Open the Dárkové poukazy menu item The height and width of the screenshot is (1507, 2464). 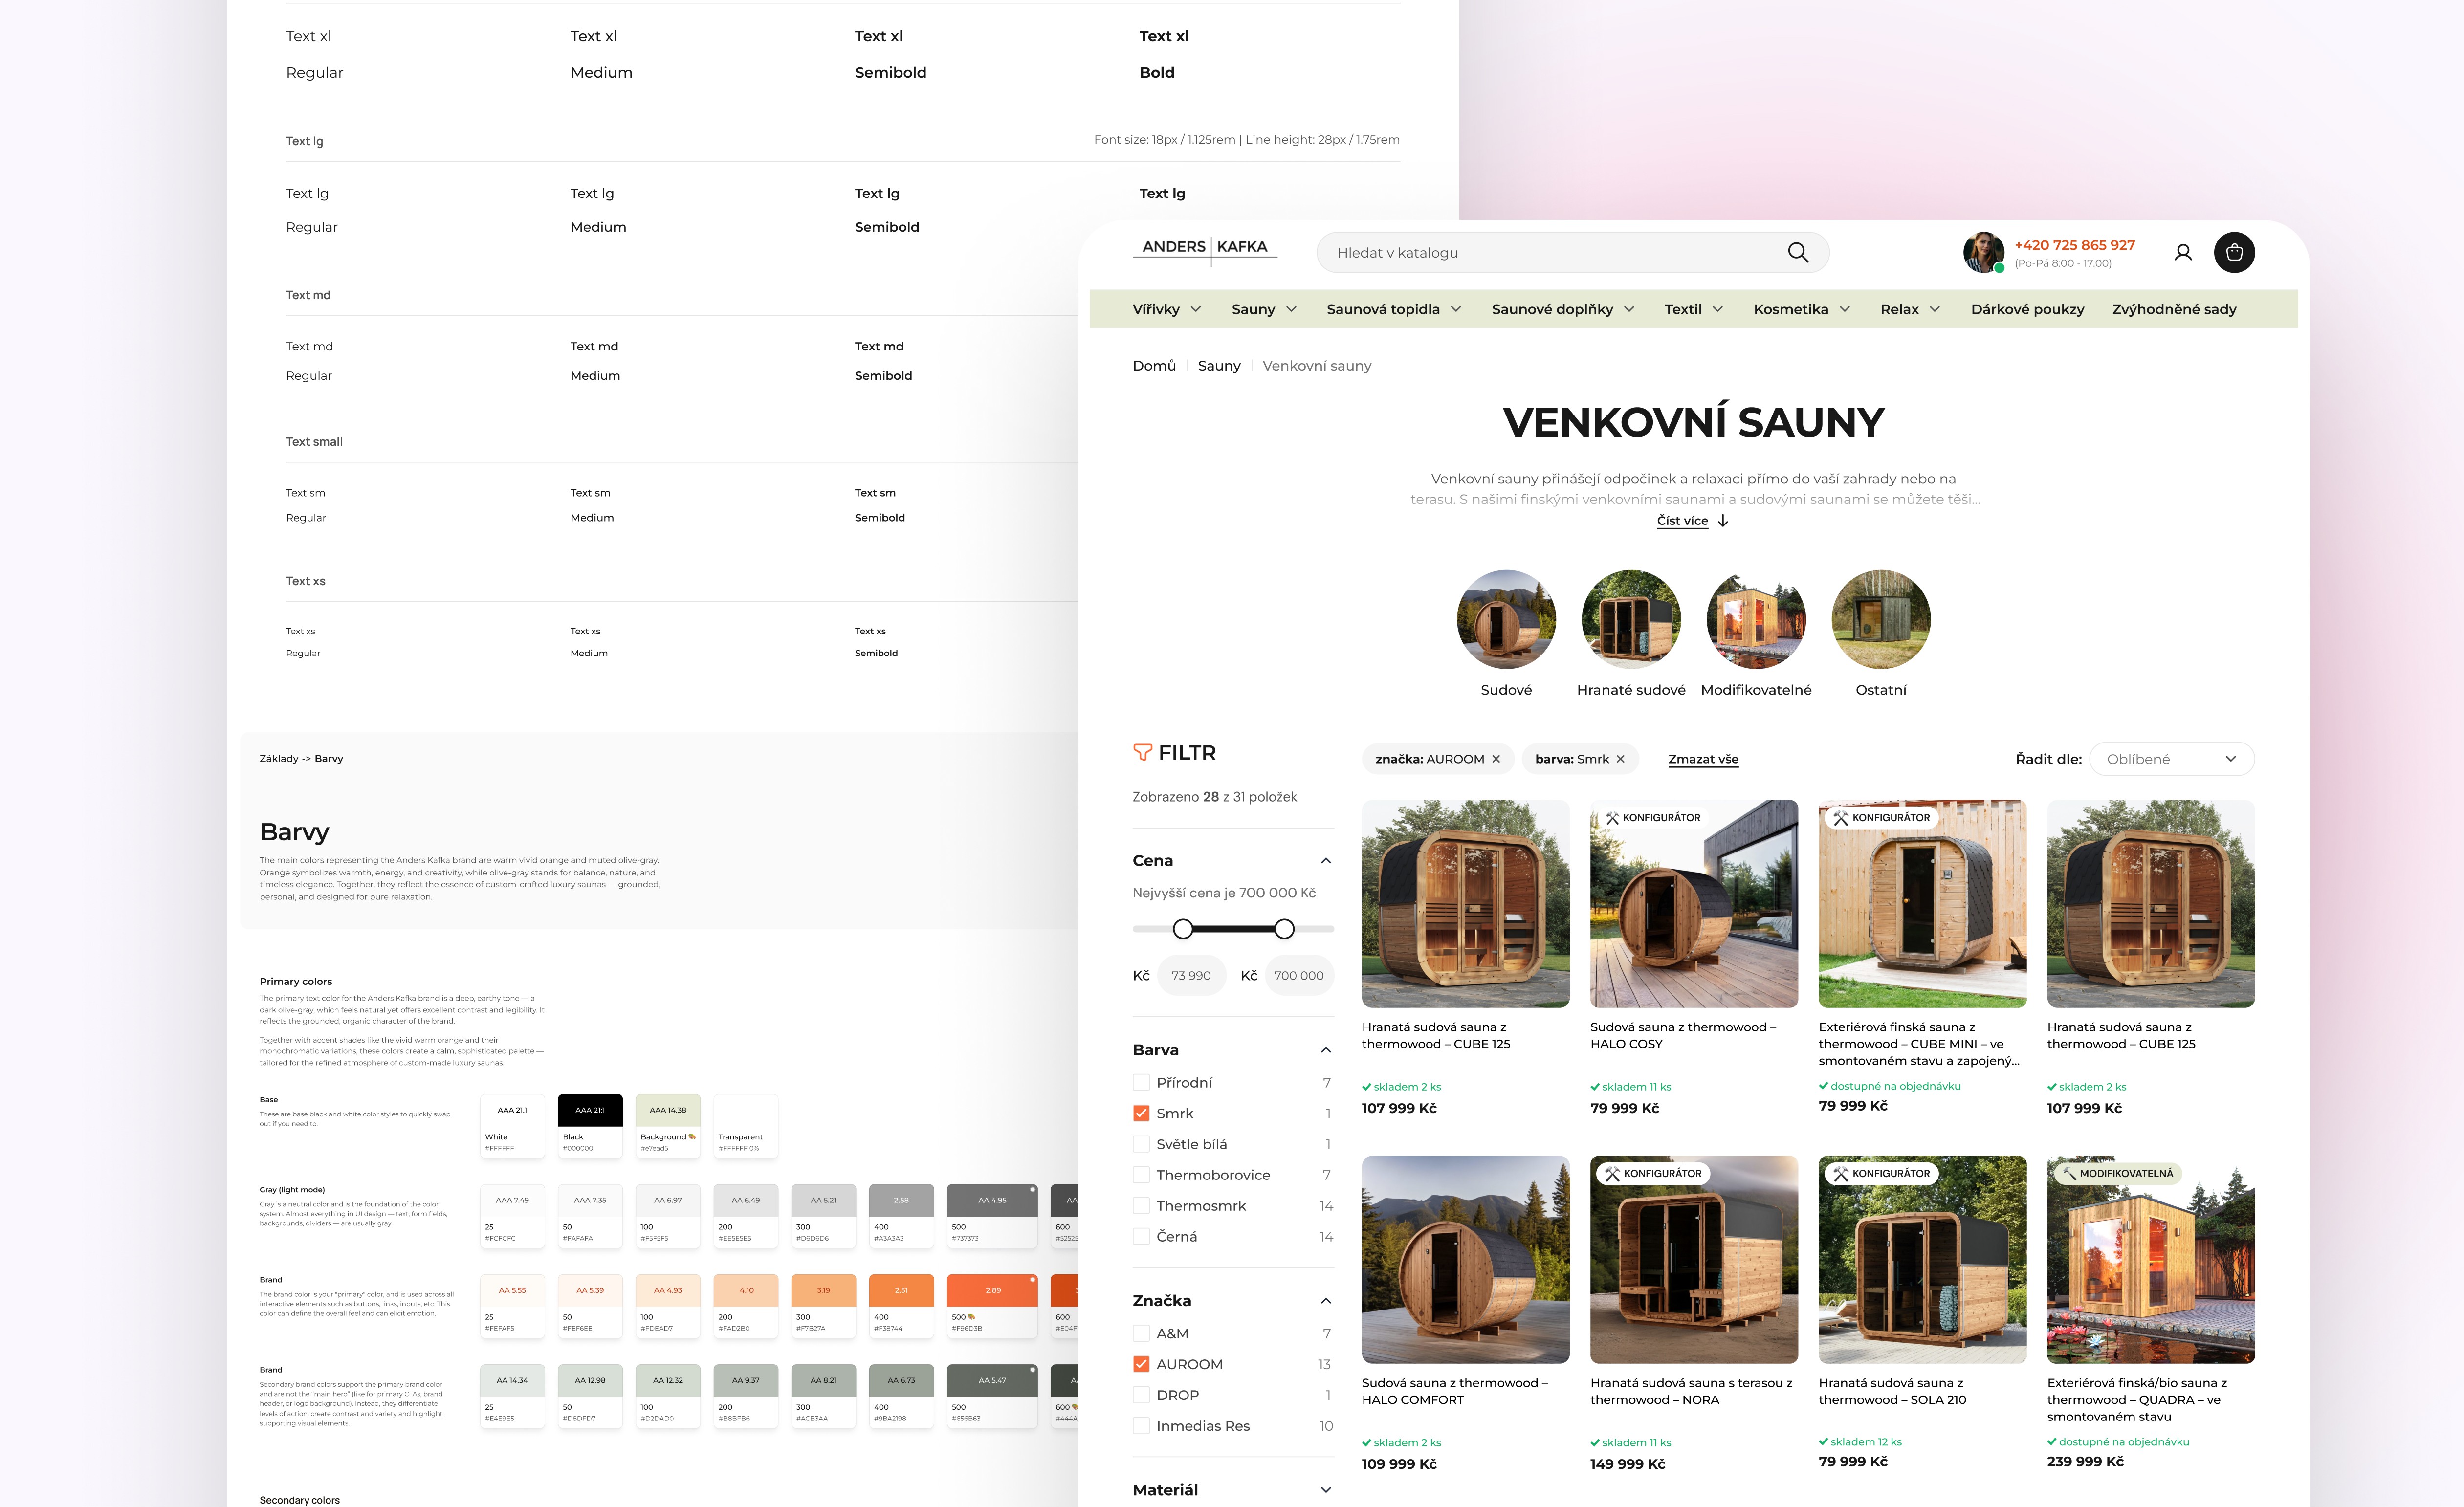coord(2027,309)
